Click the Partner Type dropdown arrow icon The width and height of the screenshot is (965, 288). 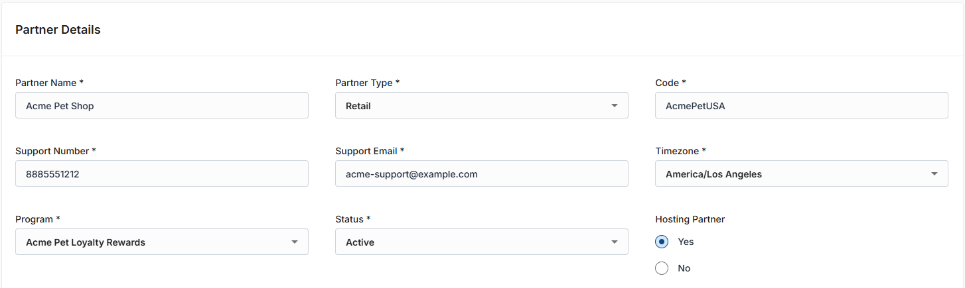click(615, 105)
